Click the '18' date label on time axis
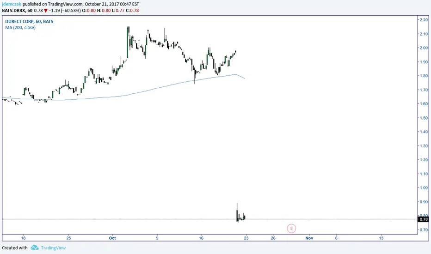The image size is (431, 254). click(24, 238)
